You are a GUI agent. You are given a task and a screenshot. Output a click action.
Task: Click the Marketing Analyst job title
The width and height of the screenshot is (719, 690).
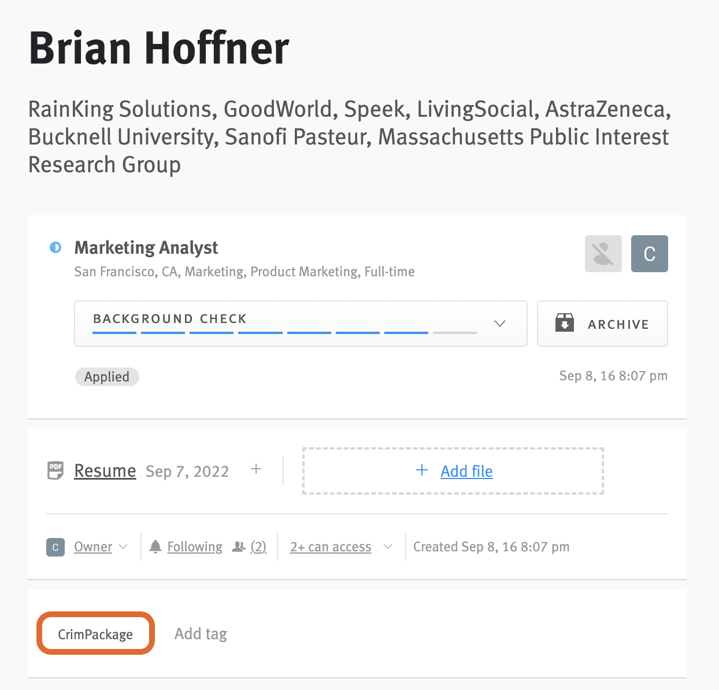point(146,248)
